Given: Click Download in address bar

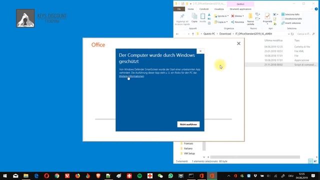Looking at the screenshot, I should point(225,33).
